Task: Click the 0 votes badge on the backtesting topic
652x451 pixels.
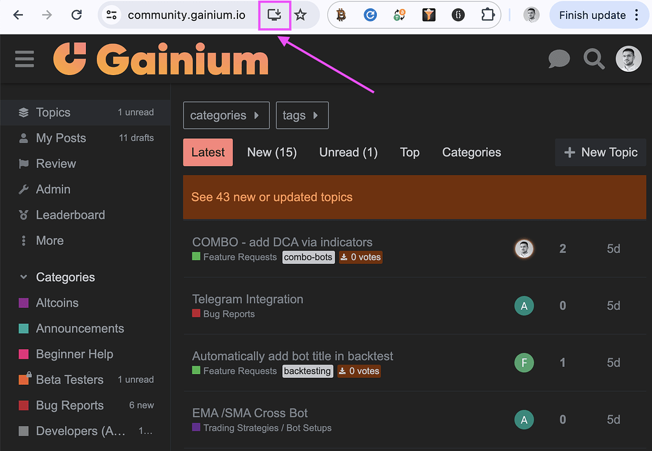Action: (358, 370)
